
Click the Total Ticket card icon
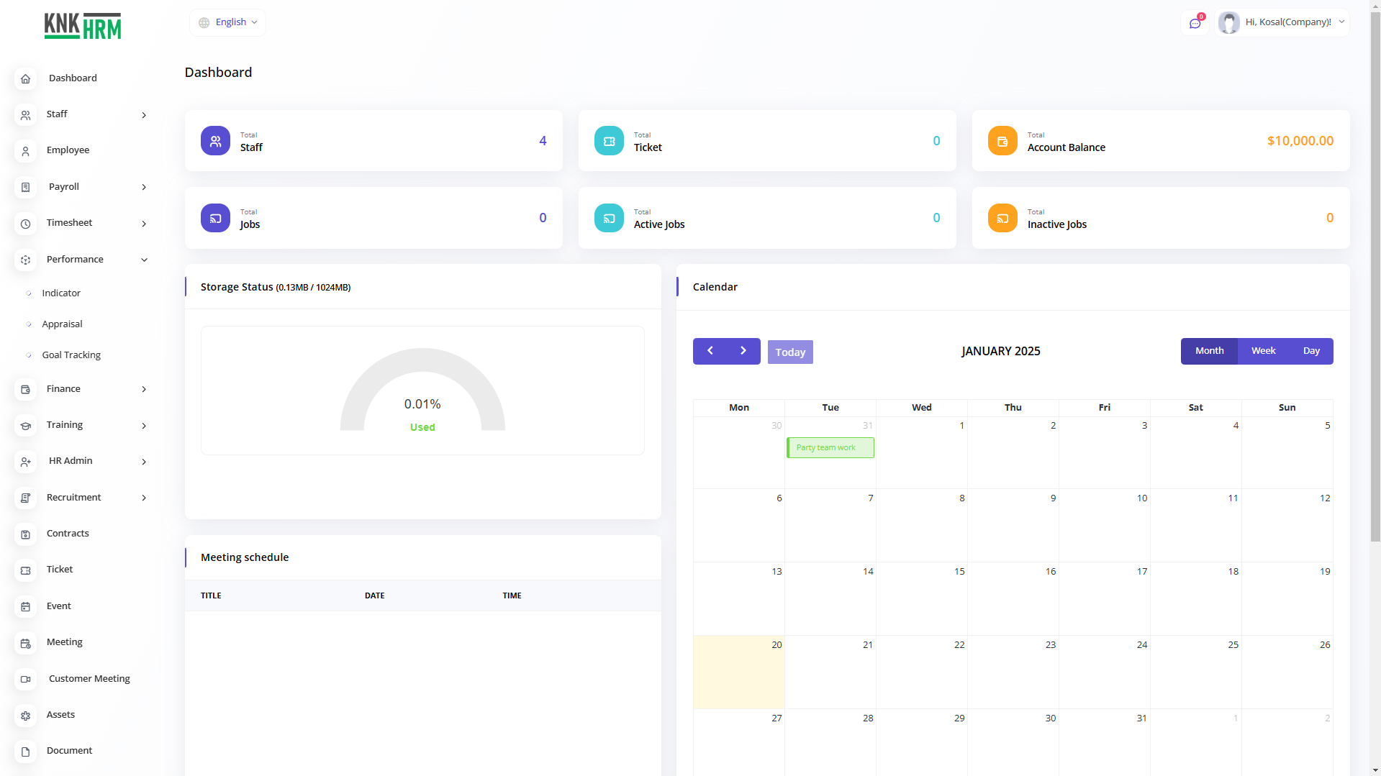click(609, 141)
